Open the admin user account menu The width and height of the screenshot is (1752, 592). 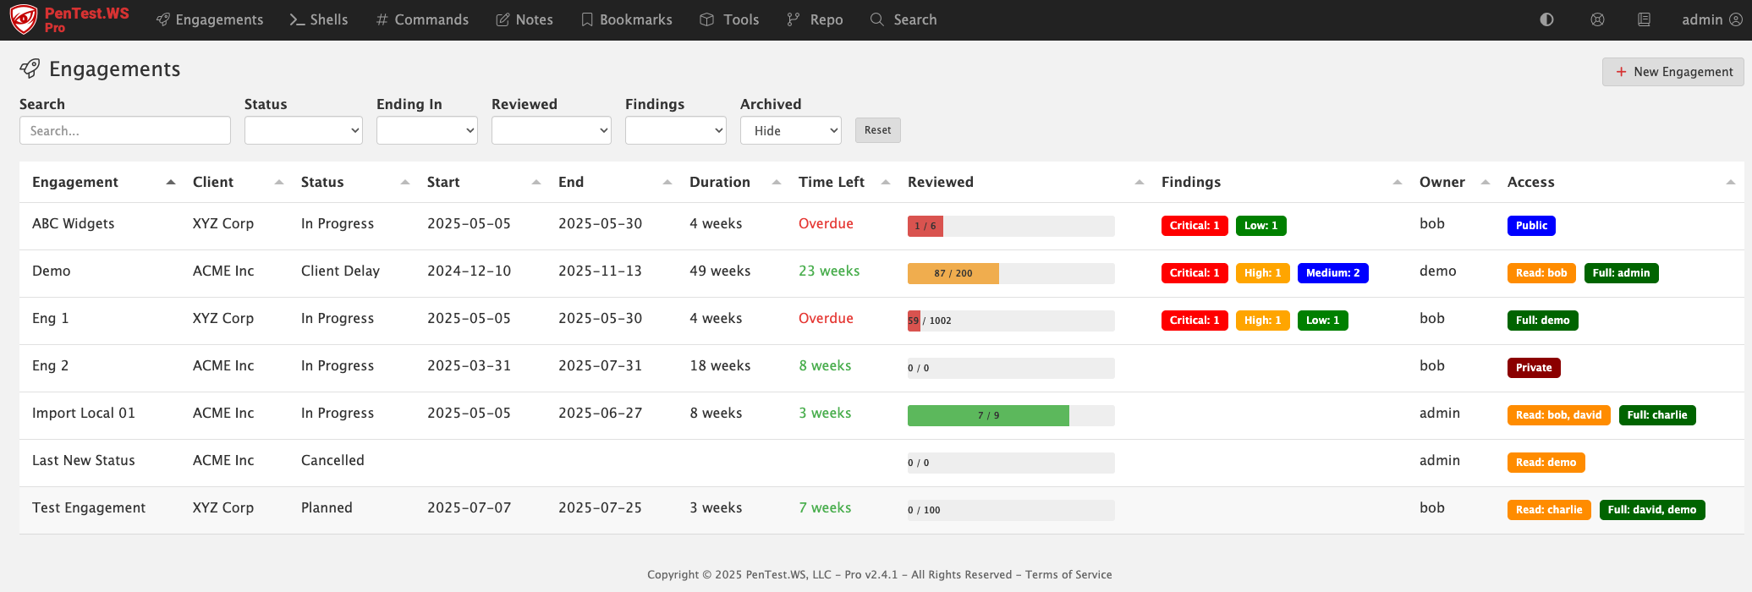tap(1711, 19)
